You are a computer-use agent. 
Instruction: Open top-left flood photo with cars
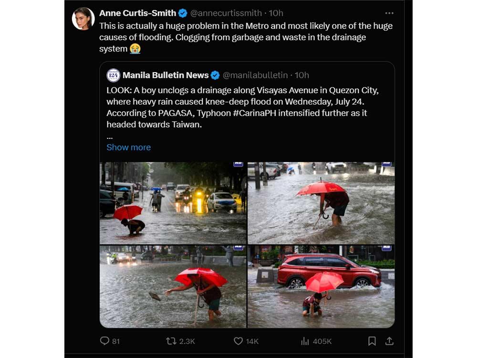click(x=173, y=203)
